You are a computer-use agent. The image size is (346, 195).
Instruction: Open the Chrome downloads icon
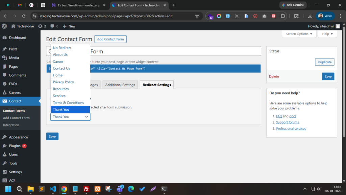pyautogui.click(x=310, y=16)
